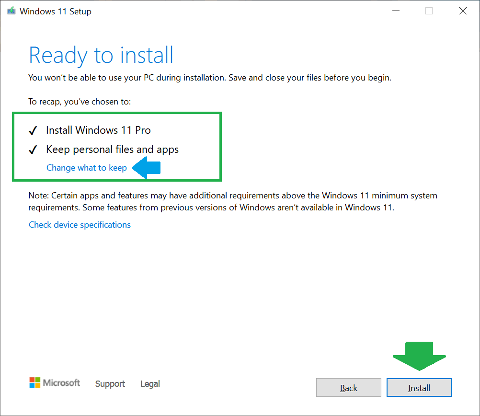480x416 pixels.
Task: Click the To recap, you've chosen to text
Action: pos(80,102)
